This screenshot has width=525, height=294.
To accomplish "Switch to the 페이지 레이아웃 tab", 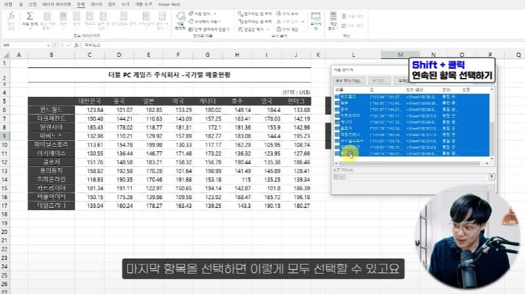I will 56,5.
